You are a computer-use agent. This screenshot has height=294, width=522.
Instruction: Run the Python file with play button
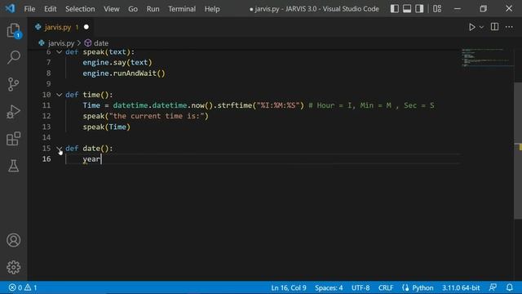(x=471, y=27)
